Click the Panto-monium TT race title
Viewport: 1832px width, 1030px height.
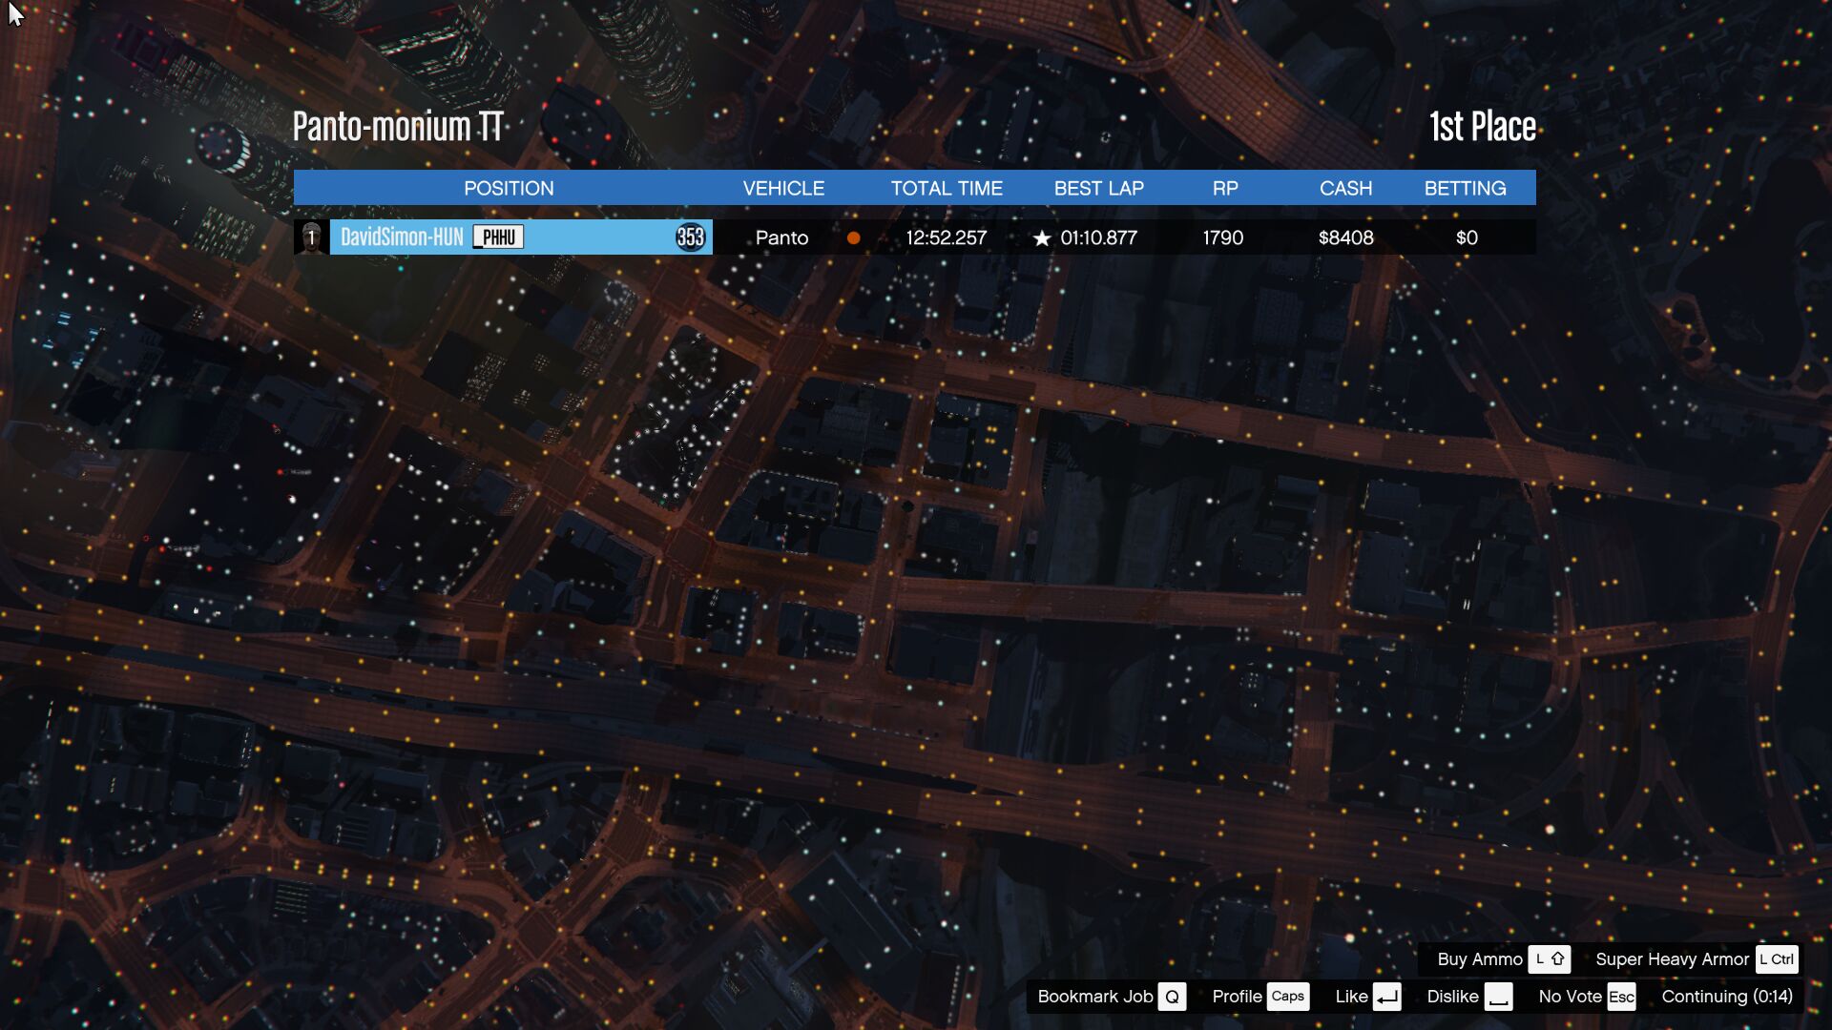[397, 126]
